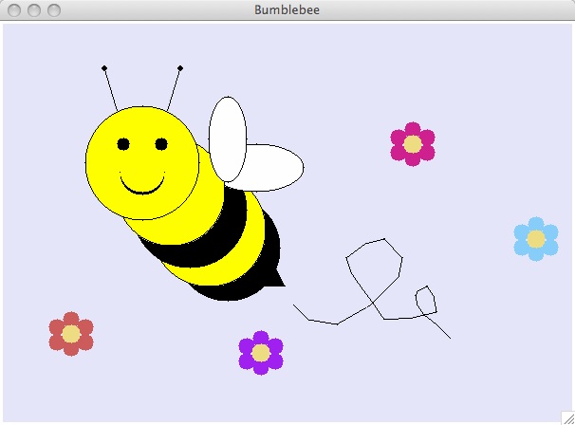This screenshot has width=575, height=425.
Task: Click the left antenna tip
Action: tap(104, 68)
